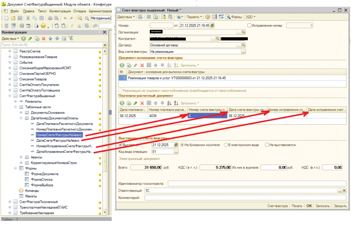
Task: Click Move up arrow in Configuration panel
Action: [50, 38]
